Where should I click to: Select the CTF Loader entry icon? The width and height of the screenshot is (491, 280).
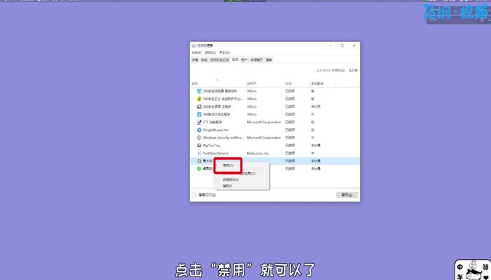point(199,122)
